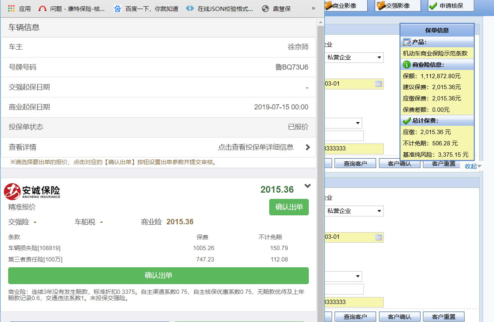Click the 交强影像 toolbar icon

(381, 5)
